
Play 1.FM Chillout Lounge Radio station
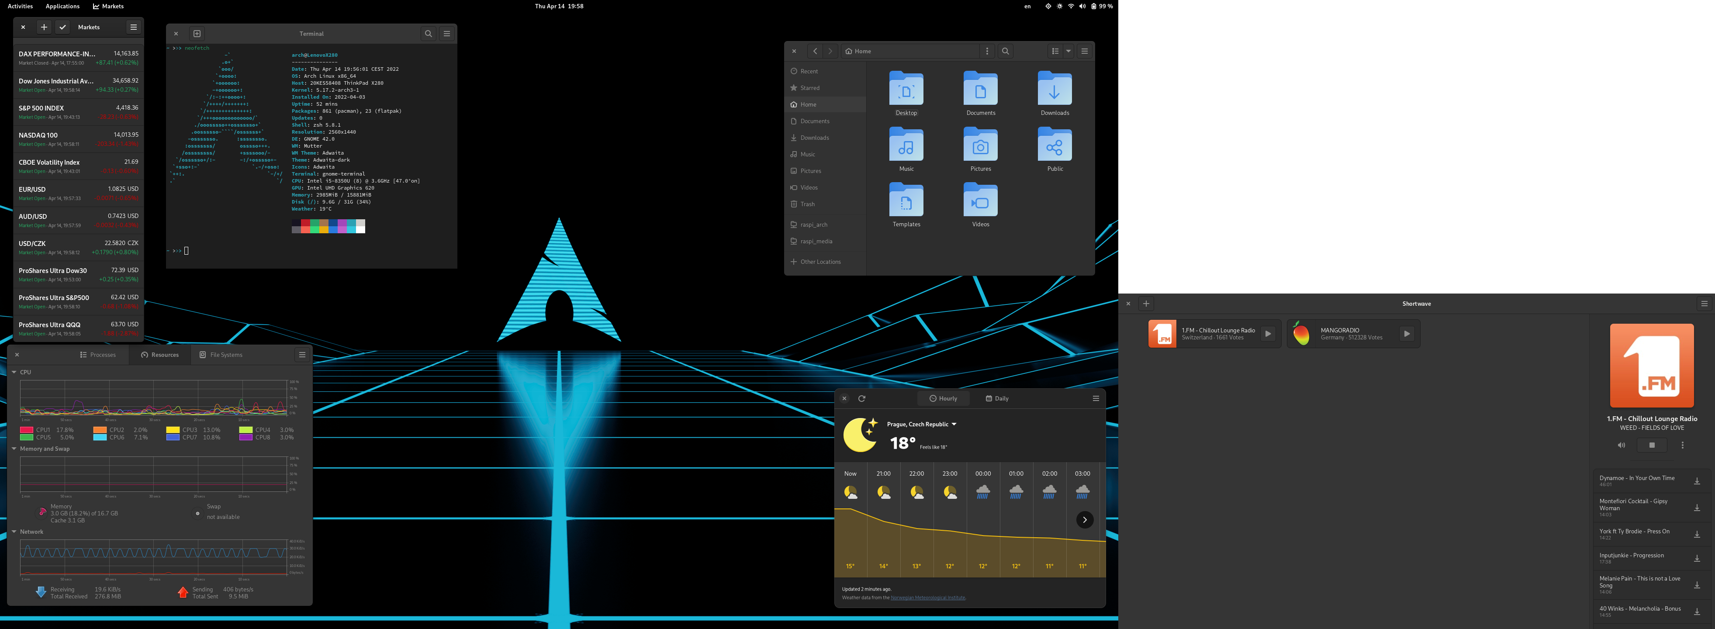(1268, 333)
